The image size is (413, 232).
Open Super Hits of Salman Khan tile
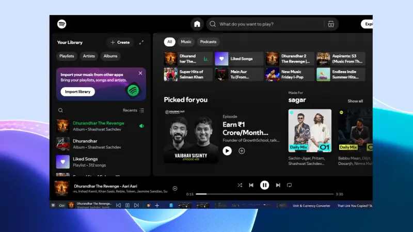(188, 74)
